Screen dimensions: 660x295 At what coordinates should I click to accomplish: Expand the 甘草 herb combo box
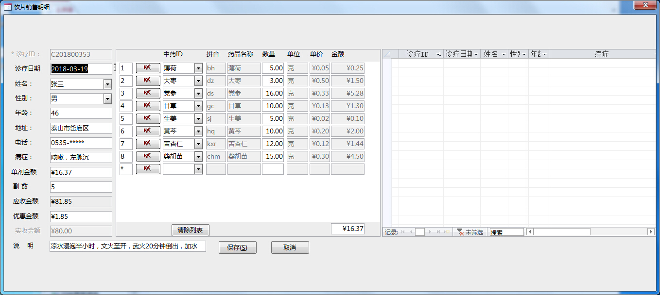(198, 106)
